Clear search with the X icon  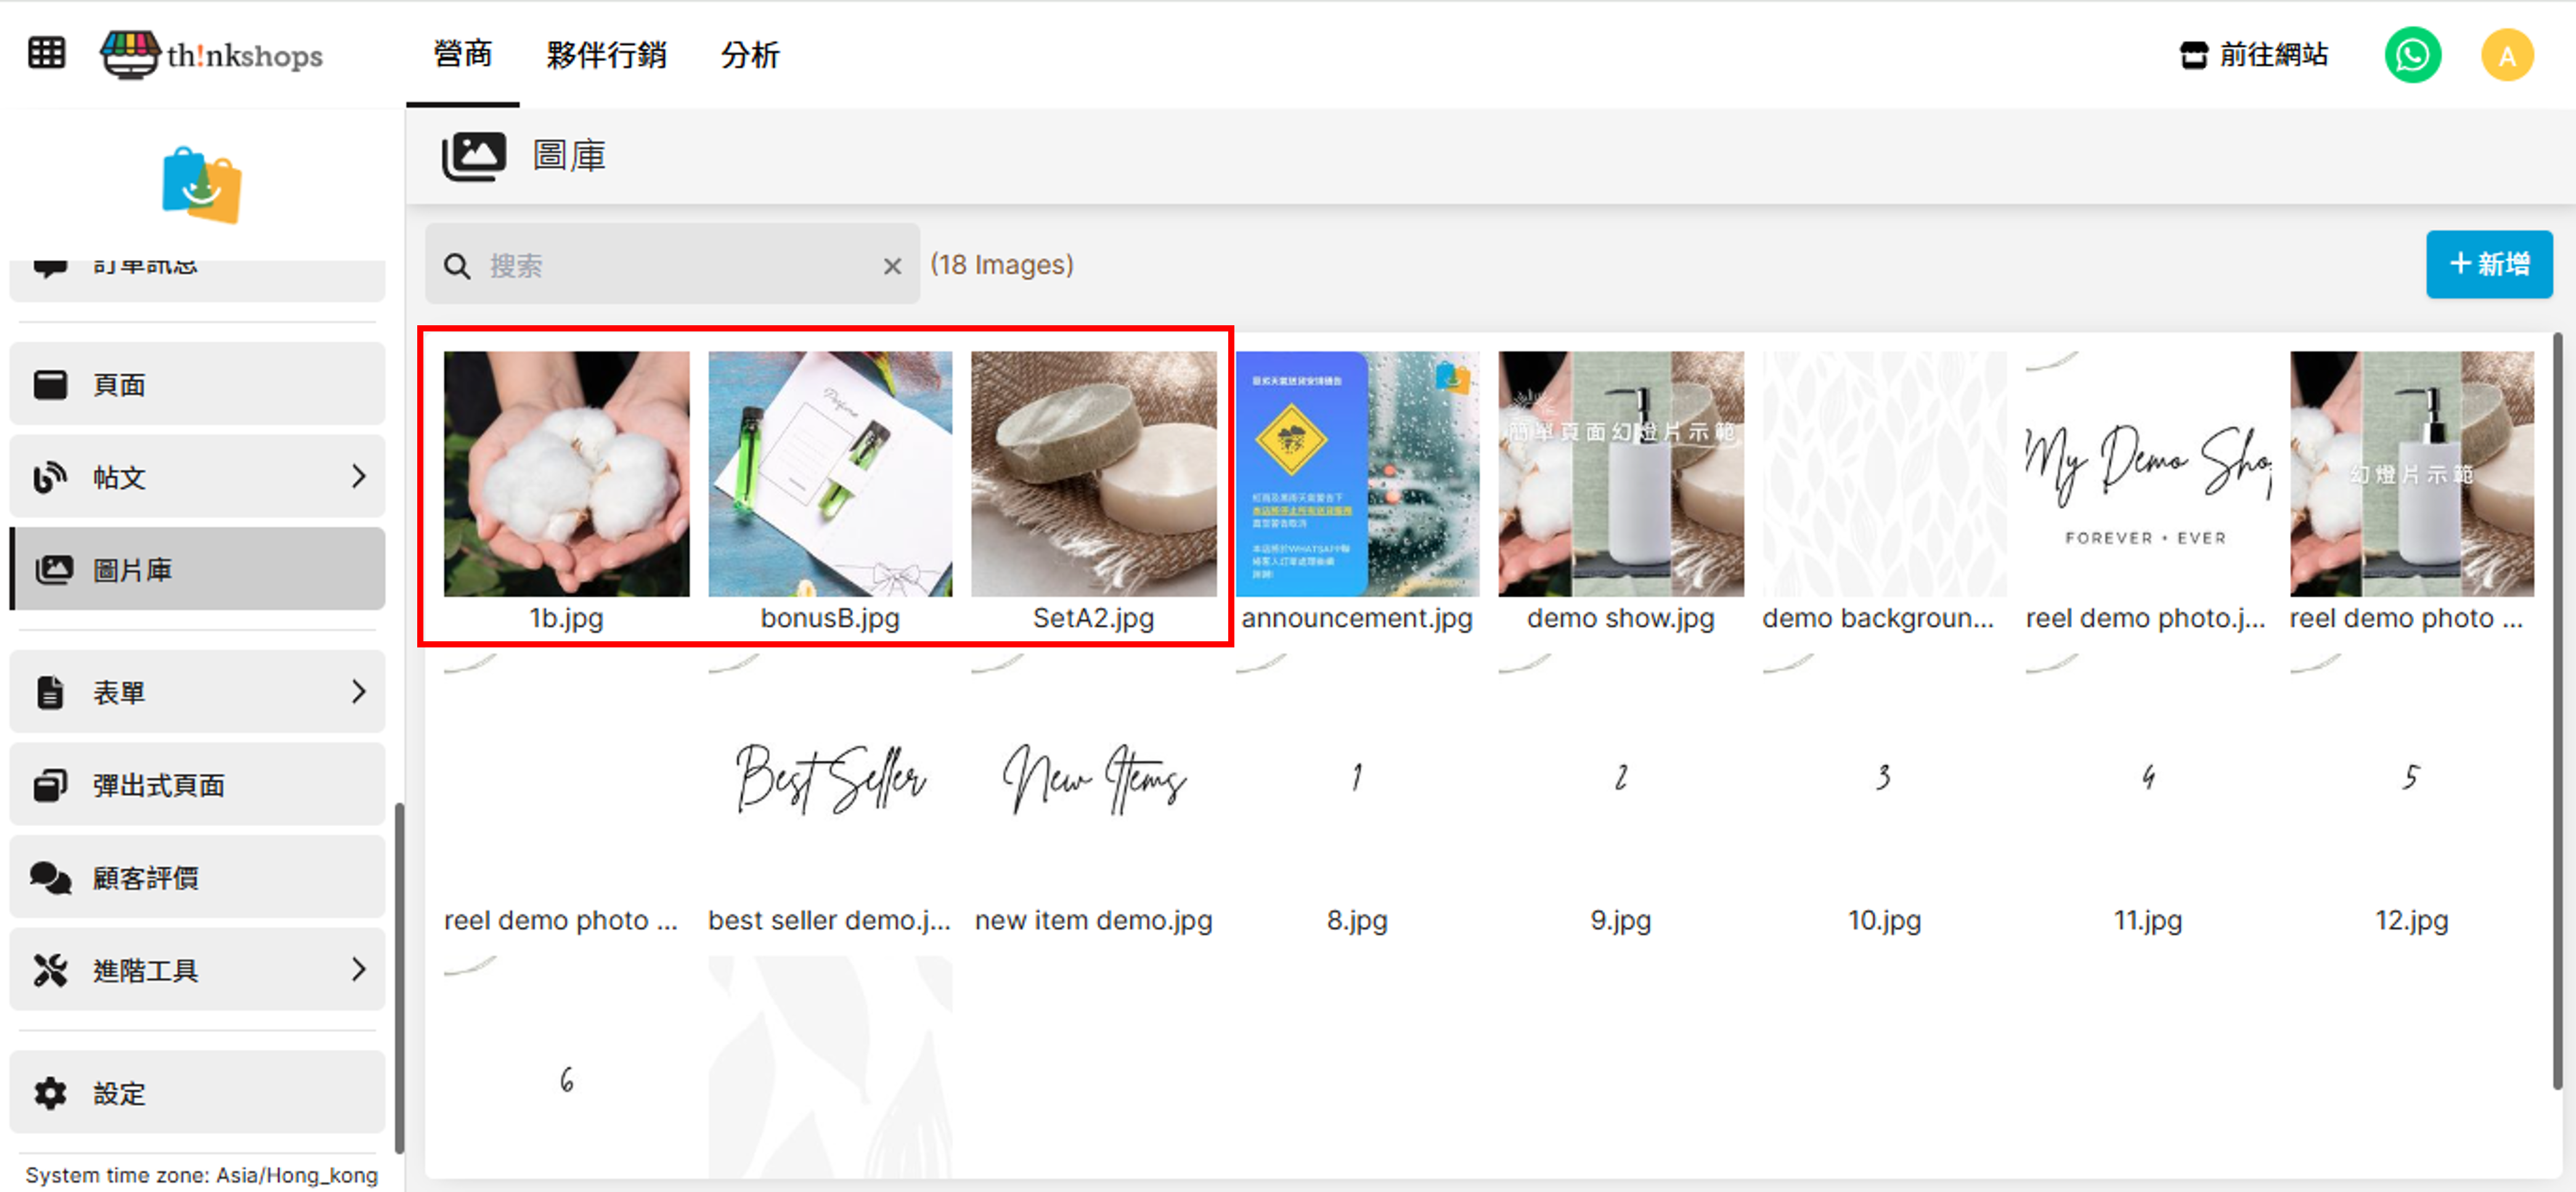click(892, 266)
